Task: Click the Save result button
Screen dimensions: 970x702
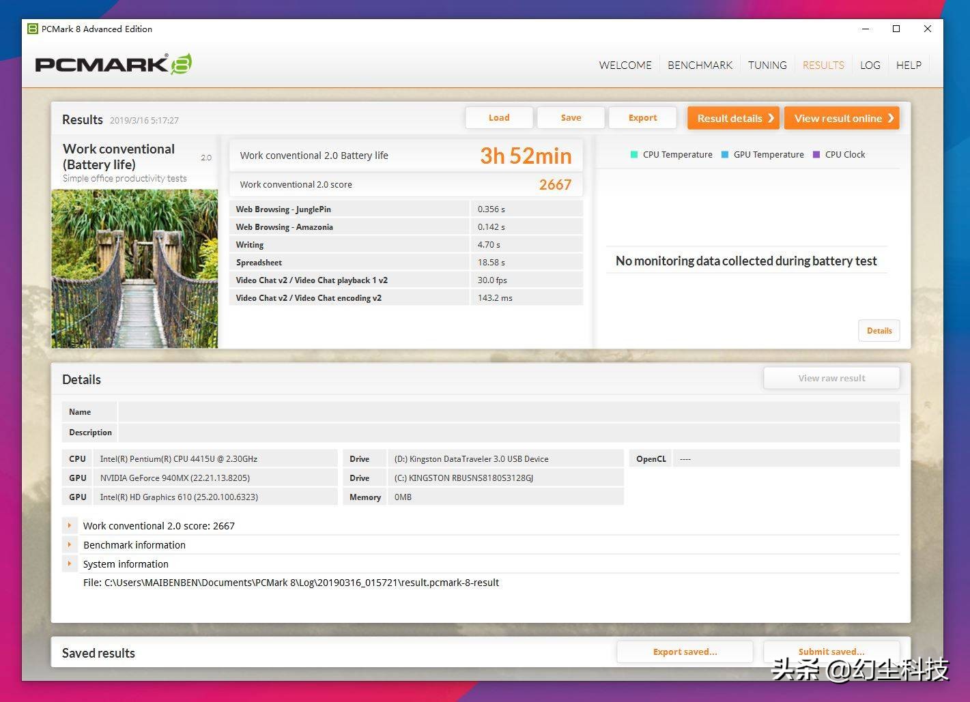Action: 571,117
